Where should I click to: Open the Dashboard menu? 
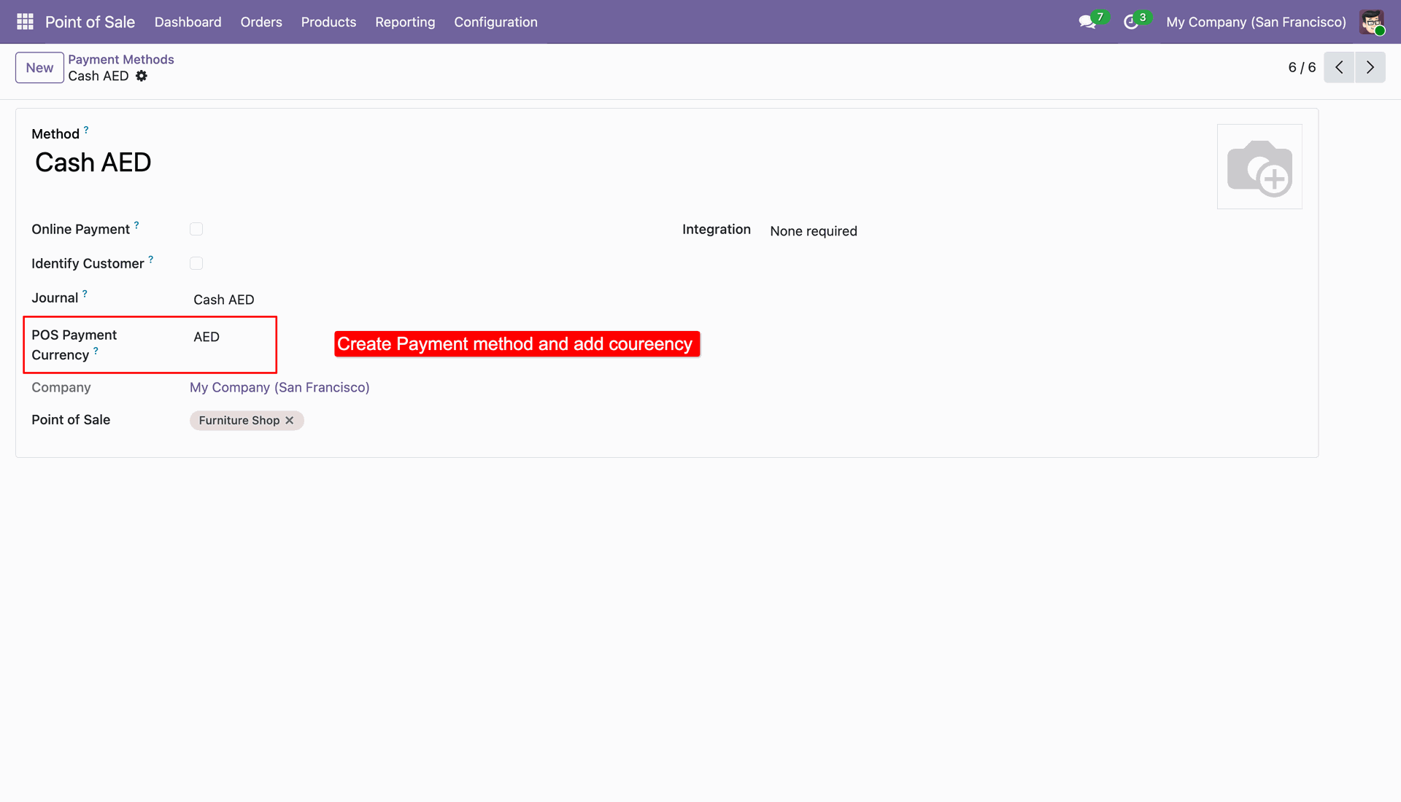(x=188, y=22)
